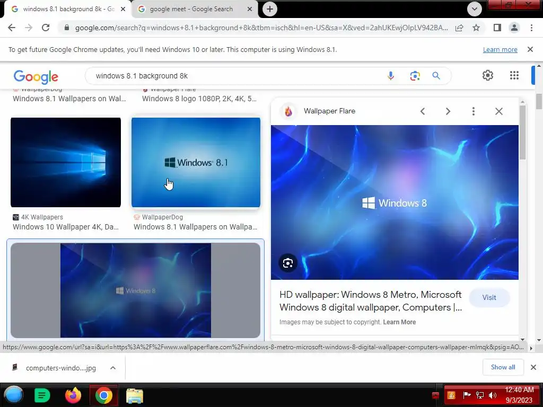Open green notes app on taskbar
Screen dimensions: 543x407
tap(42, 395)
